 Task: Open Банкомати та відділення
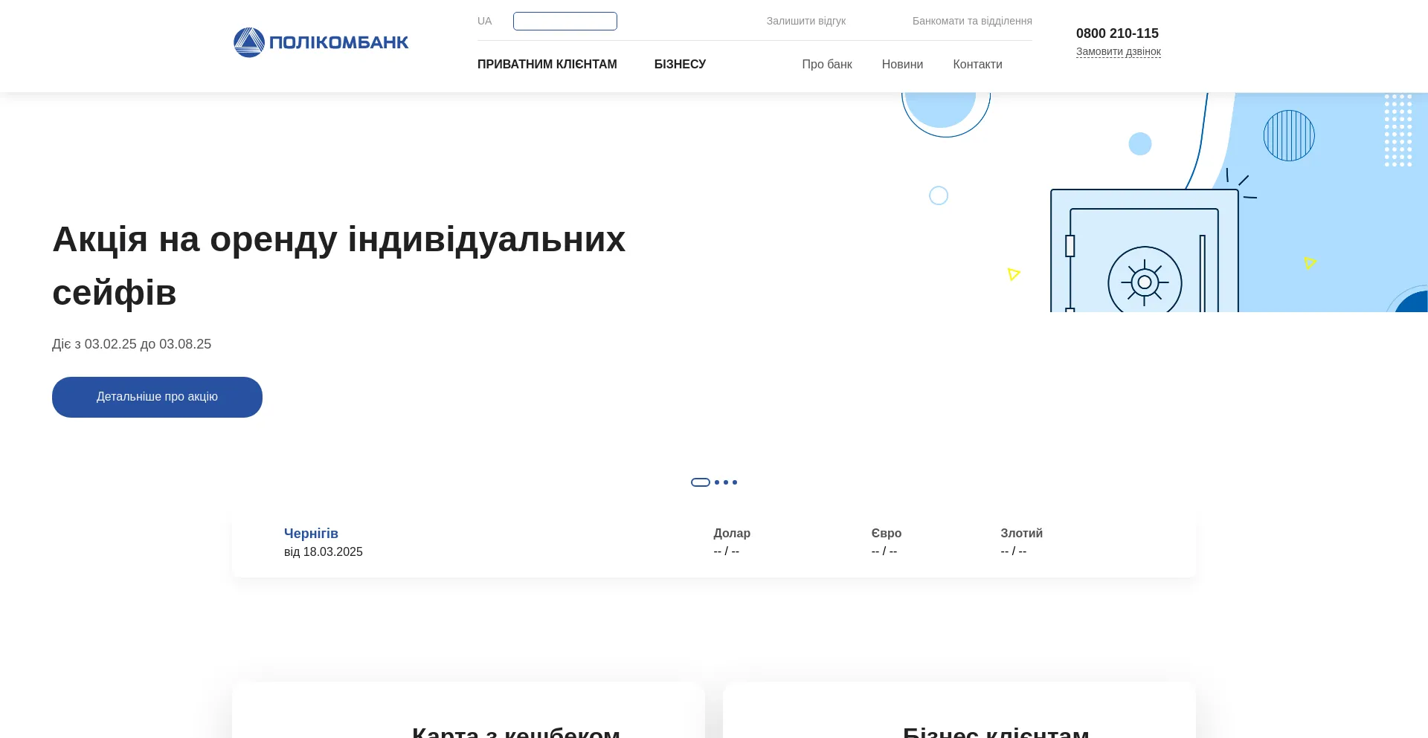pyautogui.click(x=971, y=21)
